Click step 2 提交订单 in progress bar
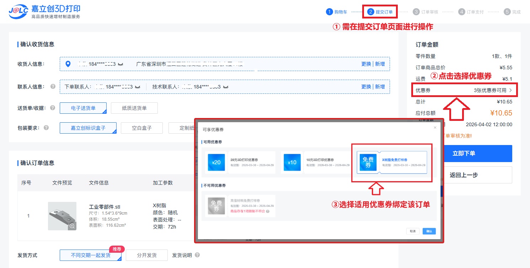Screen dimensions: 530x268 pyautogui.click(x=380, y=12)
